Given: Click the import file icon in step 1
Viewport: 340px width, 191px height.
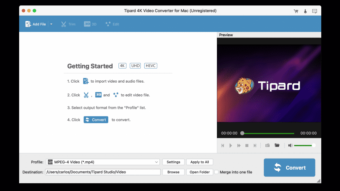Looking at the screenshot, I should (86, 81).
